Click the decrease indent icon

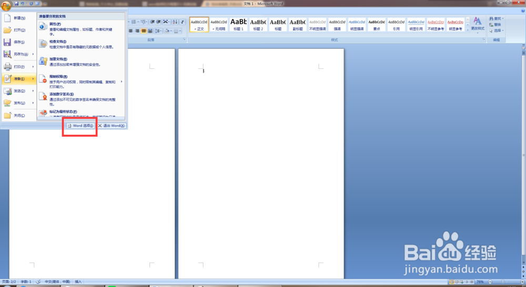(153, 22)
